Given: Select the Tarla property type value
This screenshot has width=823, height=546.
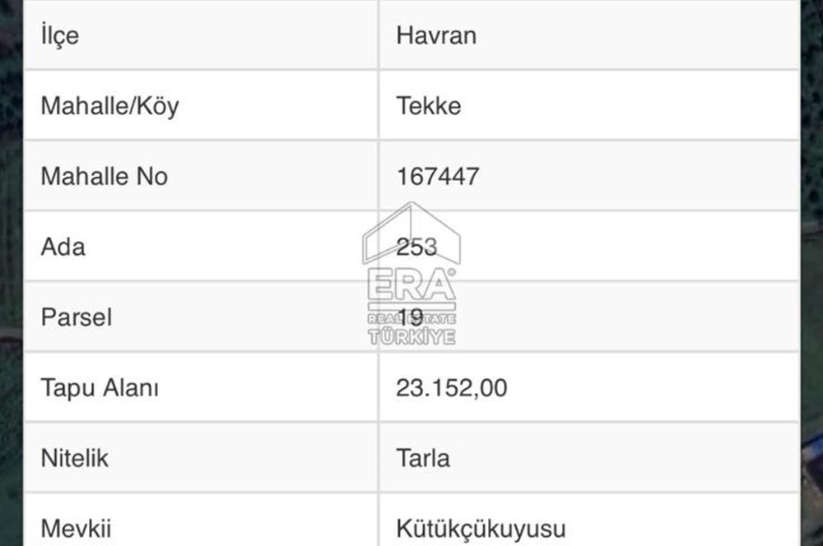Looking at the screenshot, I should (423, 458).
